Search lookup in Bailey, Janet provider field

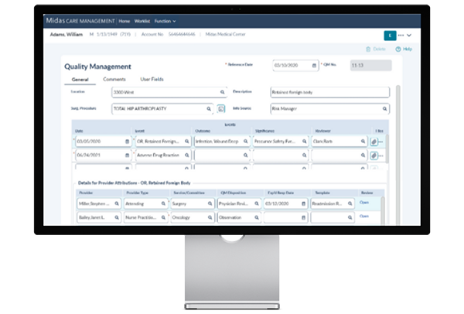click(x=117, y=217)
